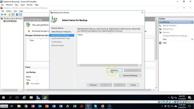The width and height of the screenshot is (194, 109).
Task: Open VirtualBox Machine menu
Action: [9, 5]
